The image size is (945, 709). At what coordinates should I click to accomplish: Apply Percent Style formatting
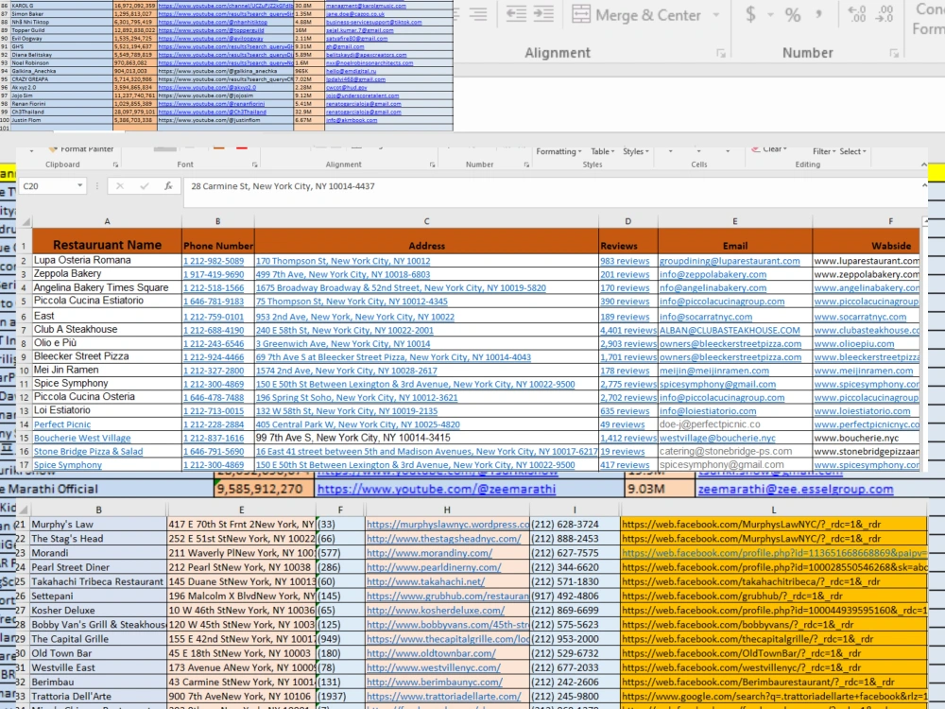(793, 14)
